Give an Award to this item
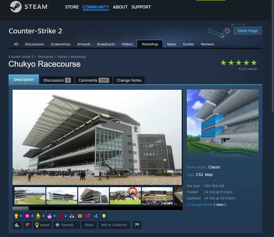The height and width of the screenshot is (237, 274). [42, 225]
